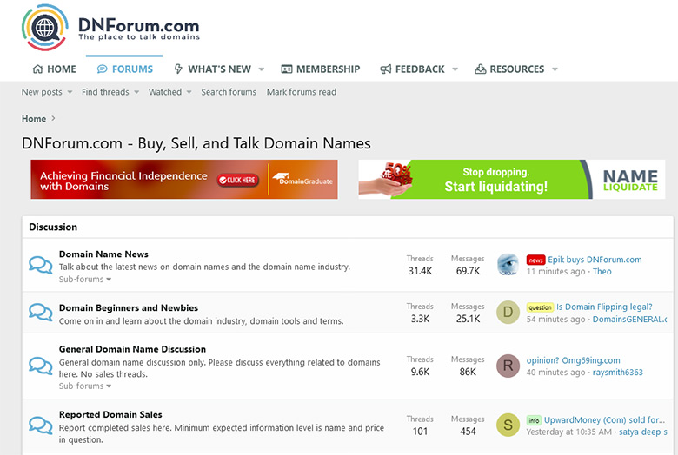
Task: Open the MEMBERSHIP tab
Action: point(321,69)
